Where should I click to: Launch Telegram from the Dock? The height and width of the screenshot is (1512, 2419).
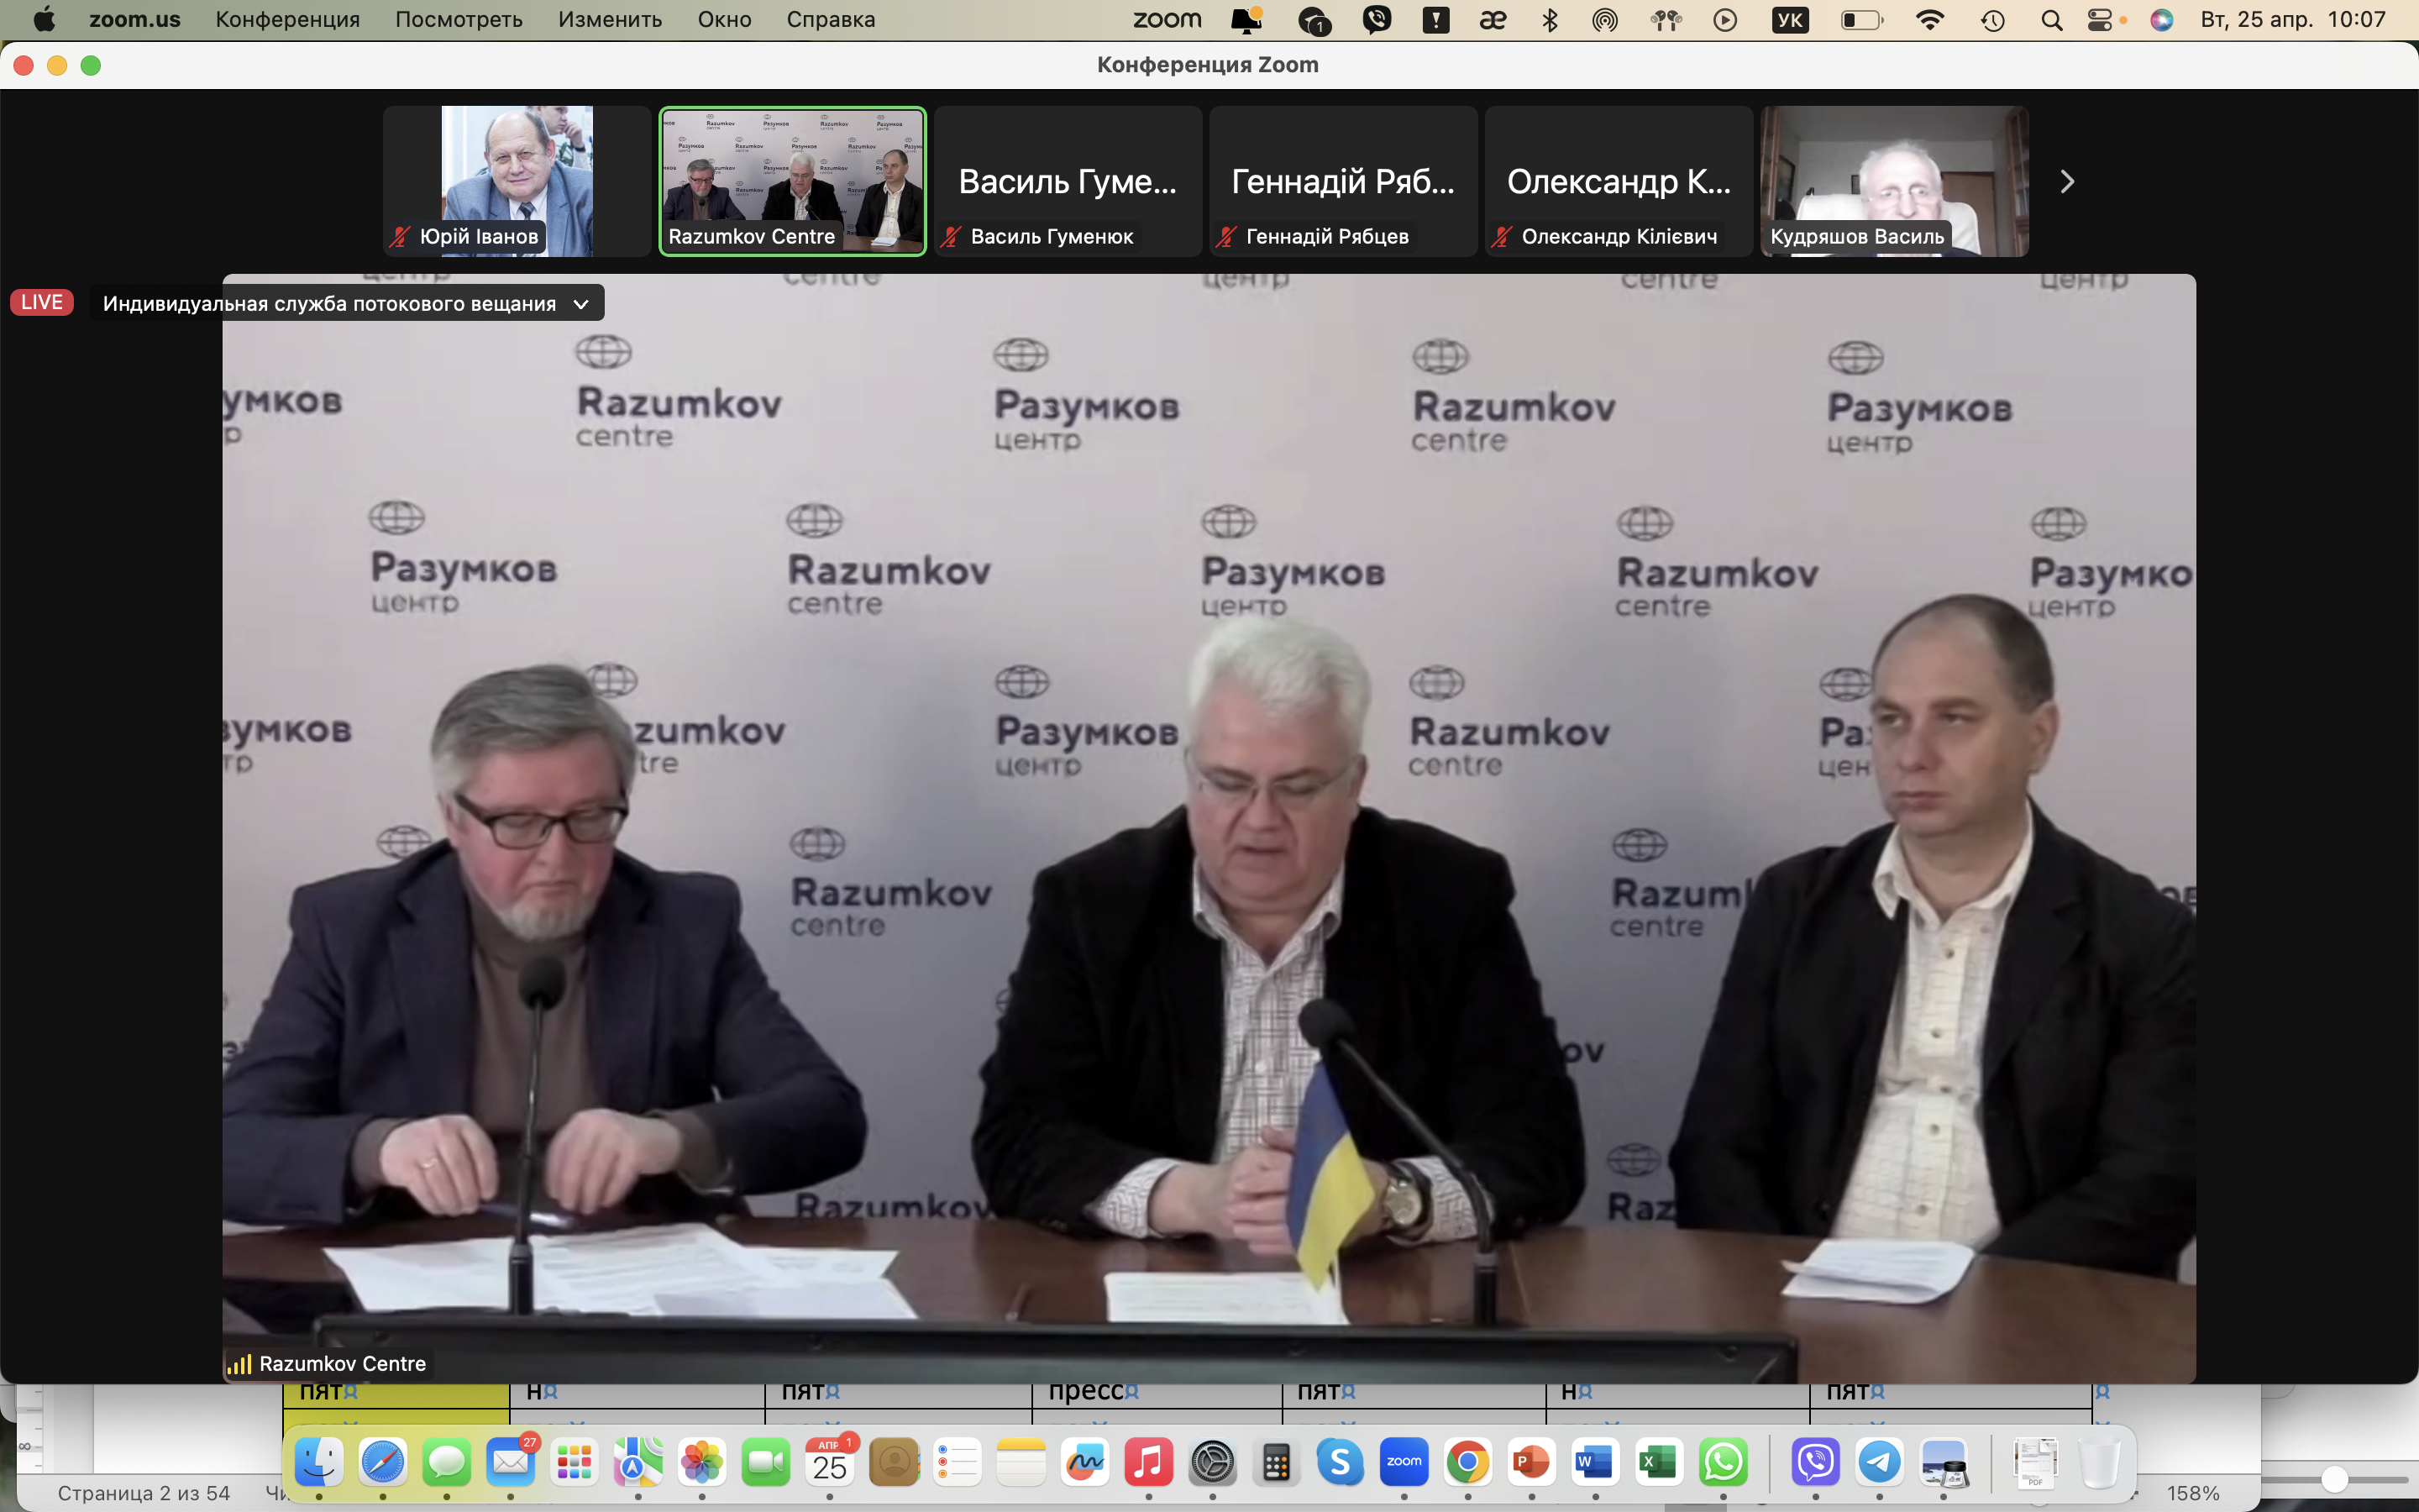tap(1879, 1462)
